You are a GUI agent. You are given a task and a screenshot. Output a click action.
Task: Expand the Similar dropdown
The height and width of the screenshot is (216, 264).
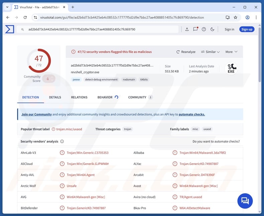[x=210, y=52]
